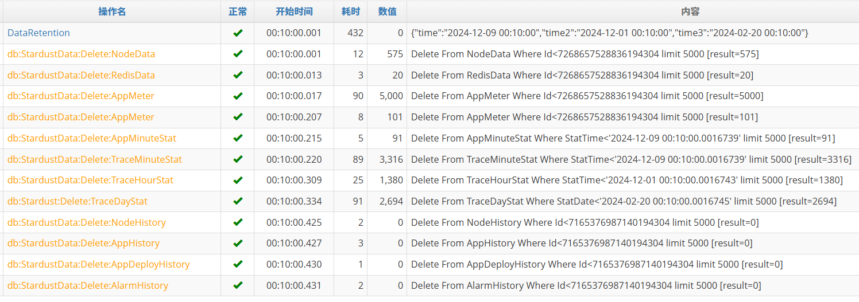859x302 pixels.
Task: Sort by the 耗时 column header
Action: 350,11
